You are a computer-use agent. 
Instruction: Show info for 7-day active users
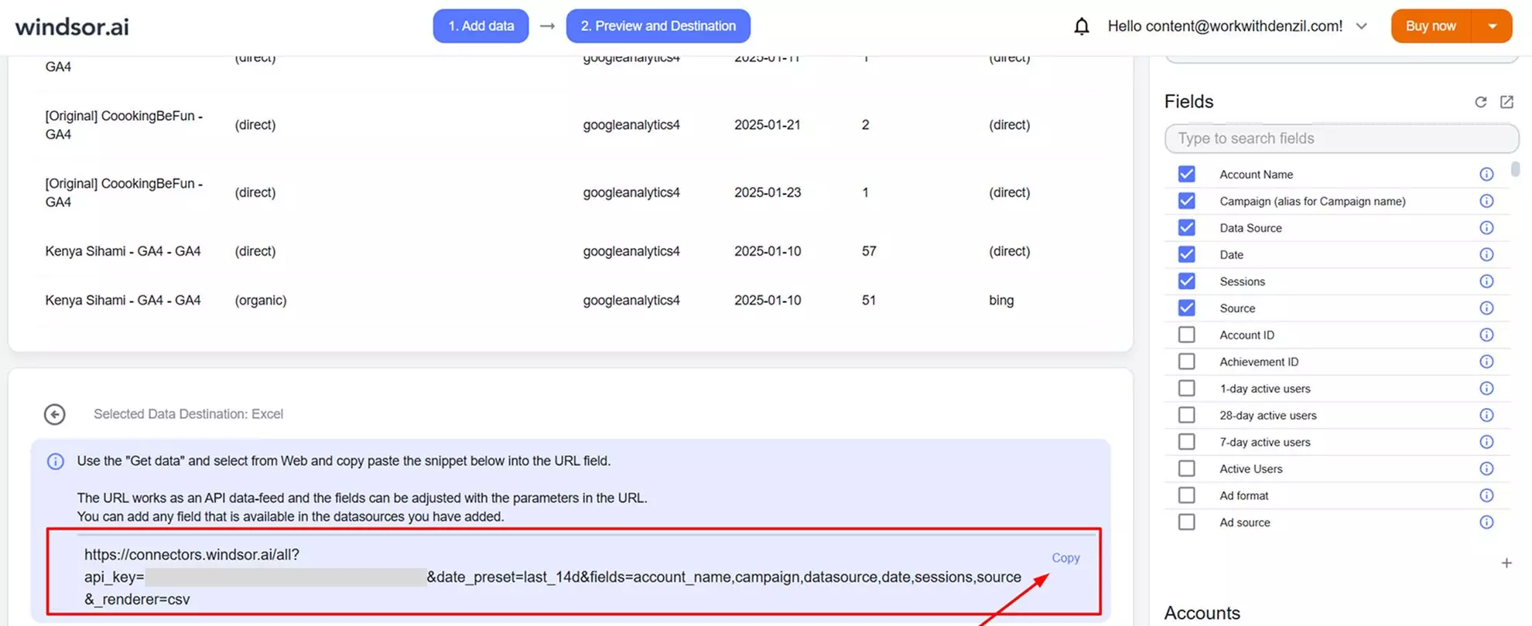click(1486, 442)
